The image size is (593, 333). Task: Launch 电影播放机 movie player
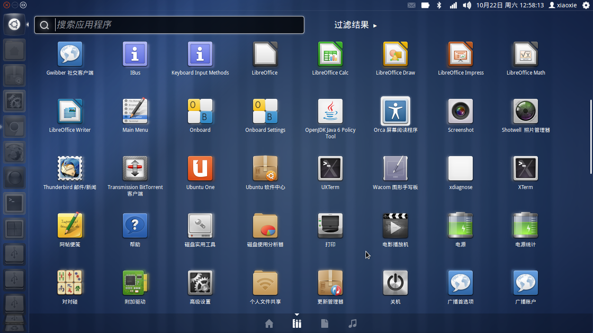pos(395,226)
